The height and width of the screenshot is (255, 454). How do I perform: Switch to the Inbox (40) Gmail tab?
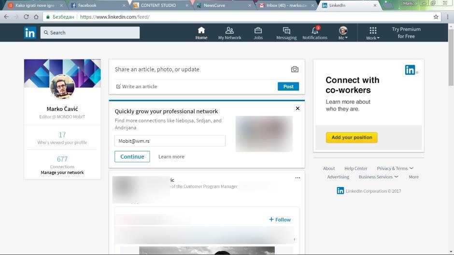(286, 5)
